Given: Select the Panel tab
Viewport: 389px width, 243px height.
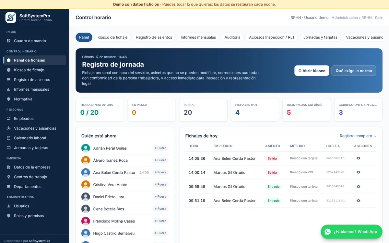Looking at the screenshot, I should [84, 37].
